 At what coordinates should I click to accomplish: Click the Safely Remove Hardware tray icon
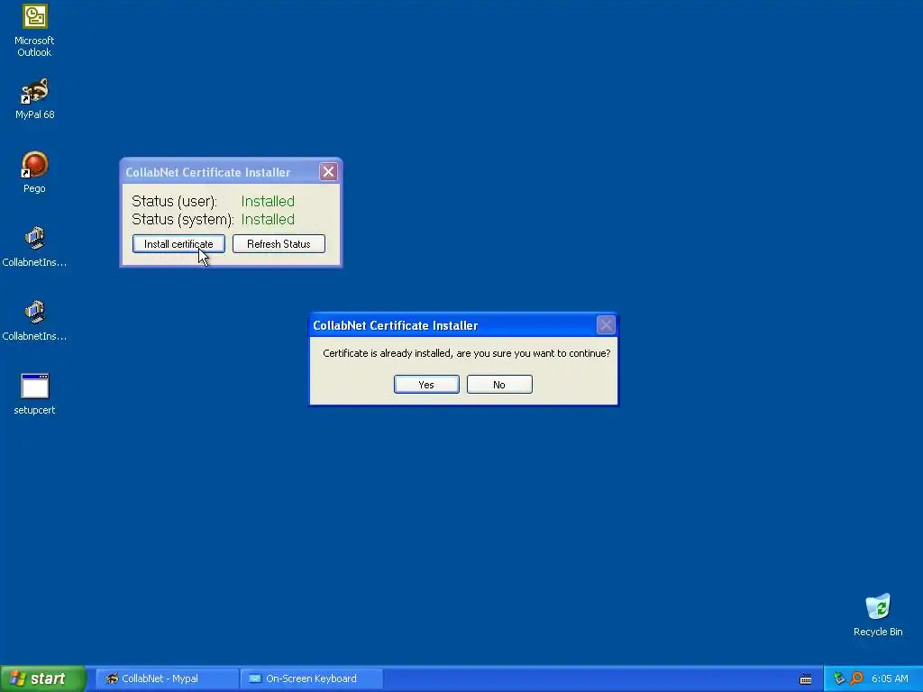tap(839, 678)
